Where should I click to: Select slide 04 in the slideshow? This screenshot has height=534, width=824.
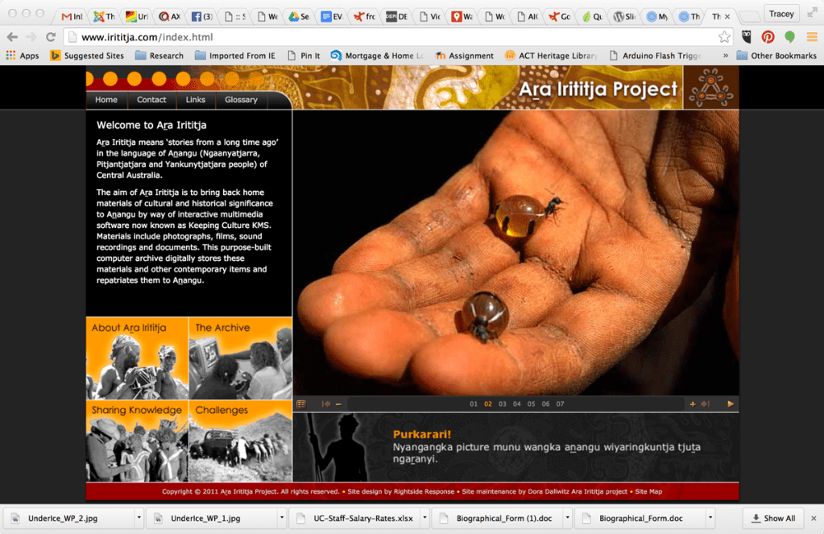(x=517, y=404)
